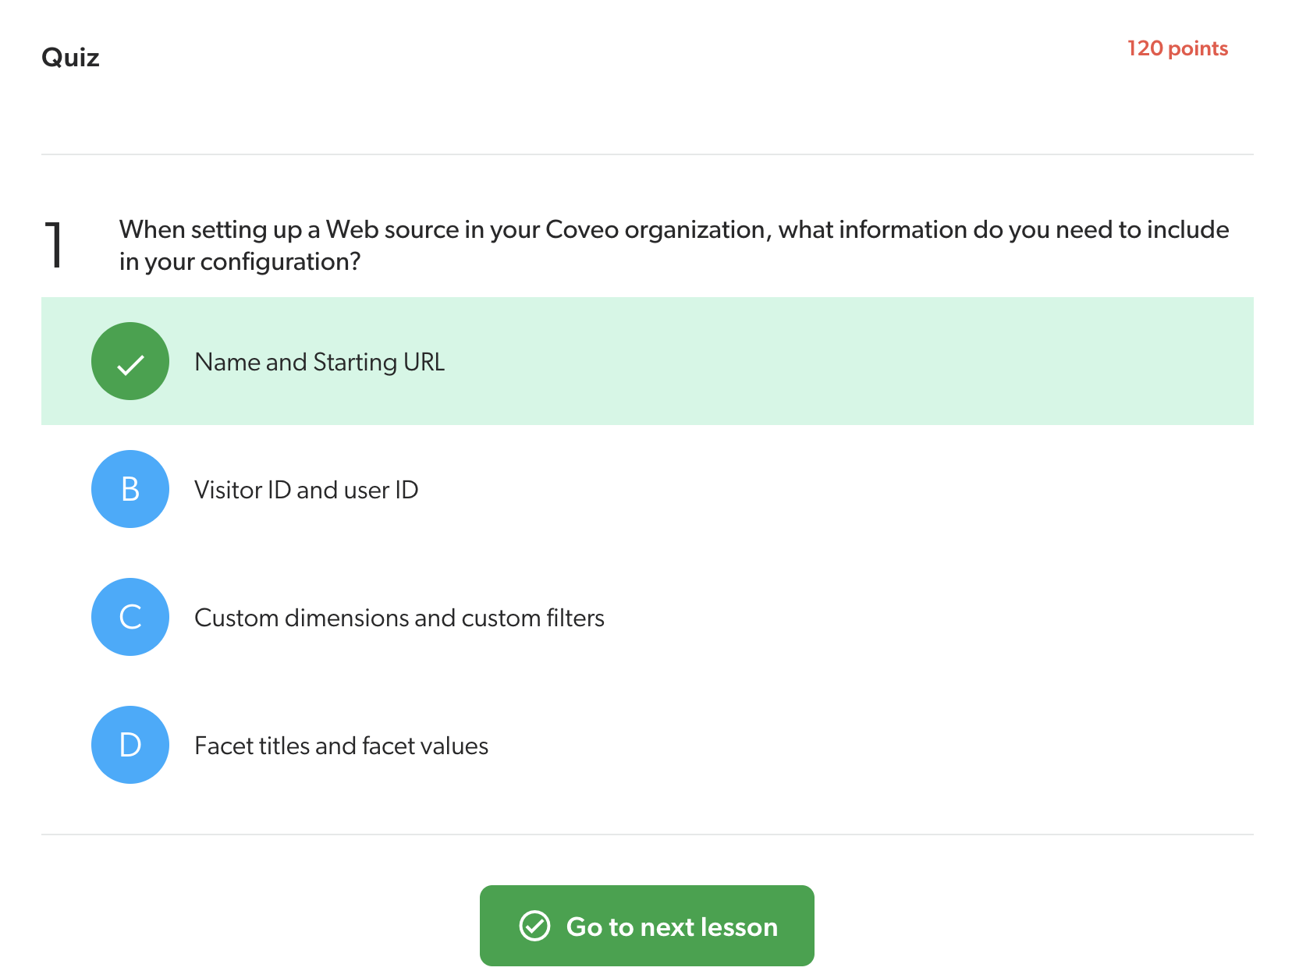Click the red '120 points' label
This screenshot has height=978, width=1292.
[1177, 48]
